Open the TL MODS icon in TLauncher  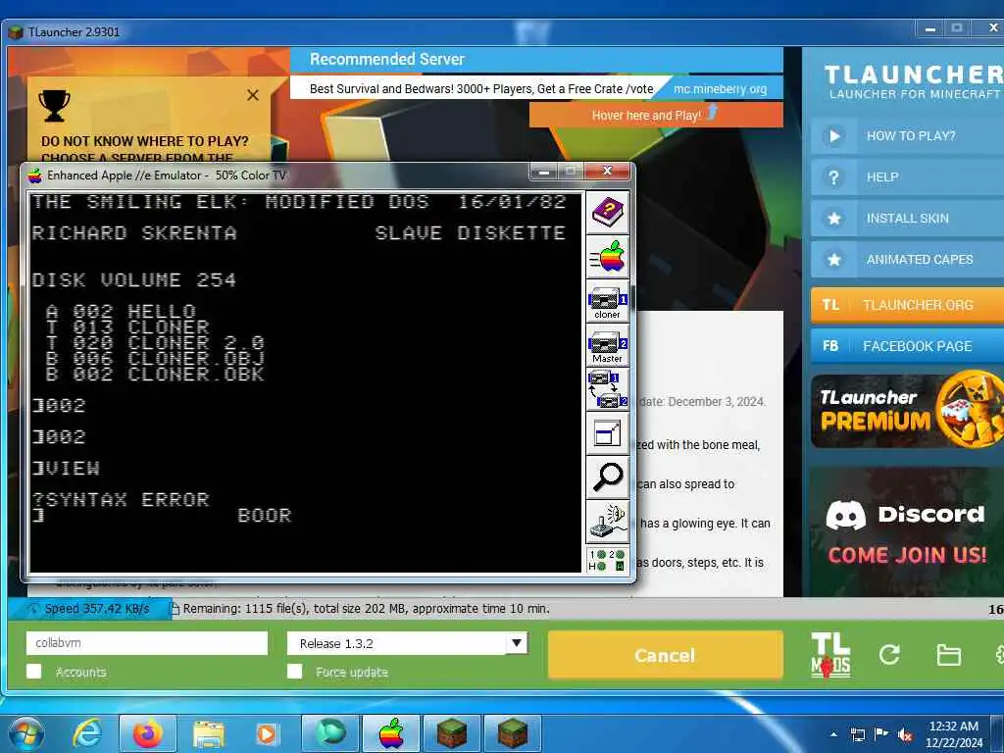(830, 654)
